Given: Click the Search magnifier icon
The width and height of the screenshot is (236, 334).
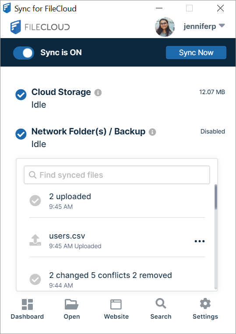Looking at the screenshot, I should pos(161,303).
